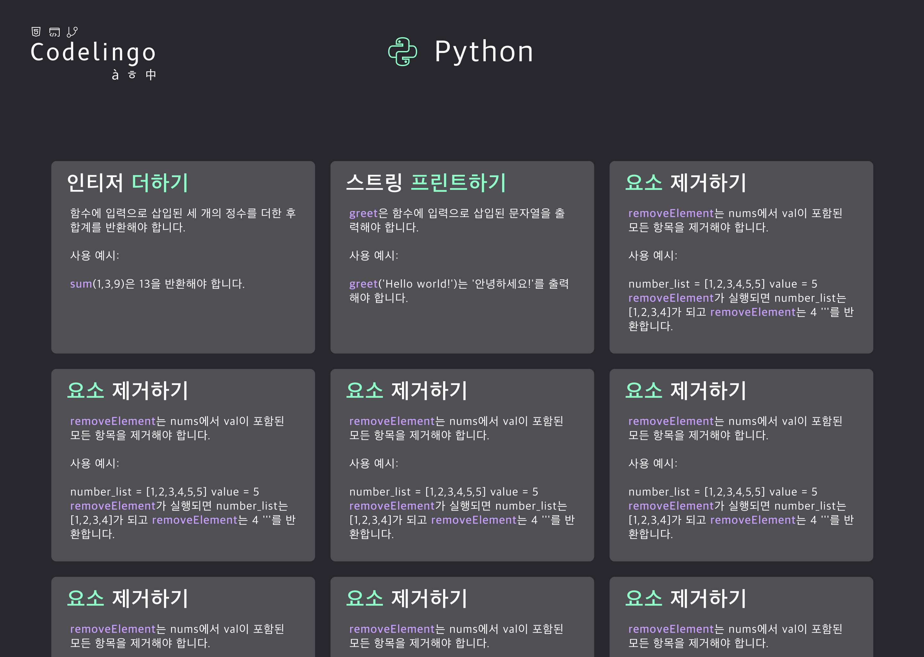924x657 pixels.
Task: Open the 스트링 프린트하기 challenge title
Action: click(426, 183)
